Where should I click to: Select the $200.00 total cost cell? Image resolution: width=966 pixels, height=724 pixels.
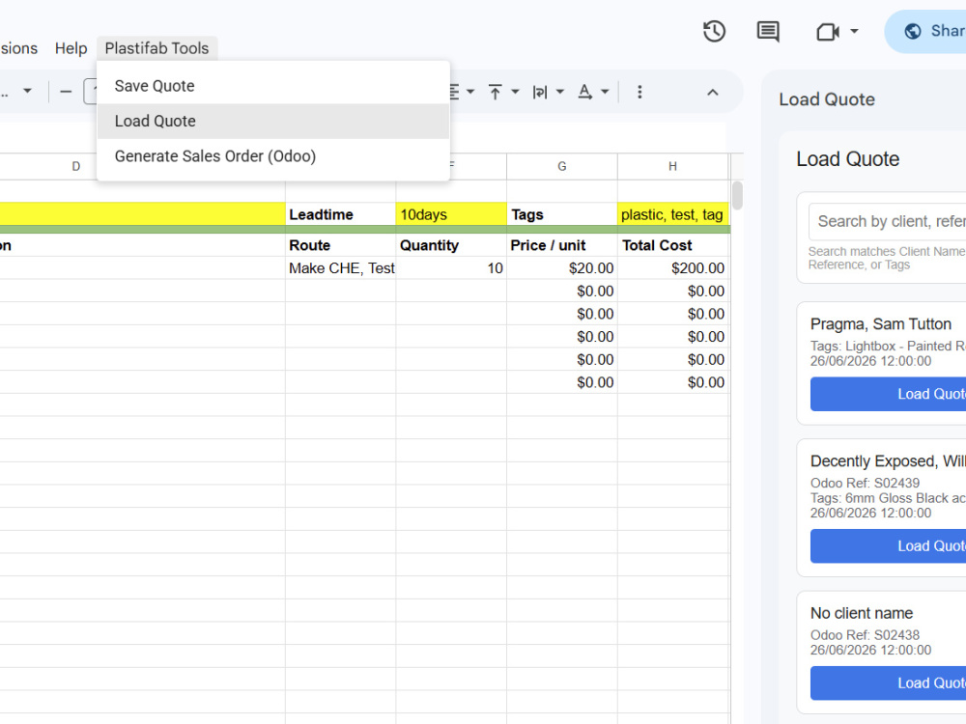[x=672, y=267]
